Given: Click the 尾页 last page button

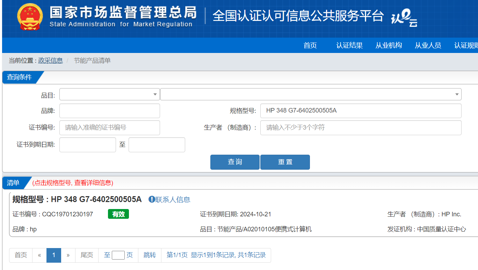Looking at the screenshot, I should (x=87, y=255).
